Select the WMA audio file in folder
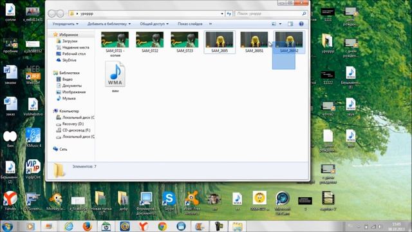This screenshot has width=412, height=232. pyautogui.click(x=115, y=75)
